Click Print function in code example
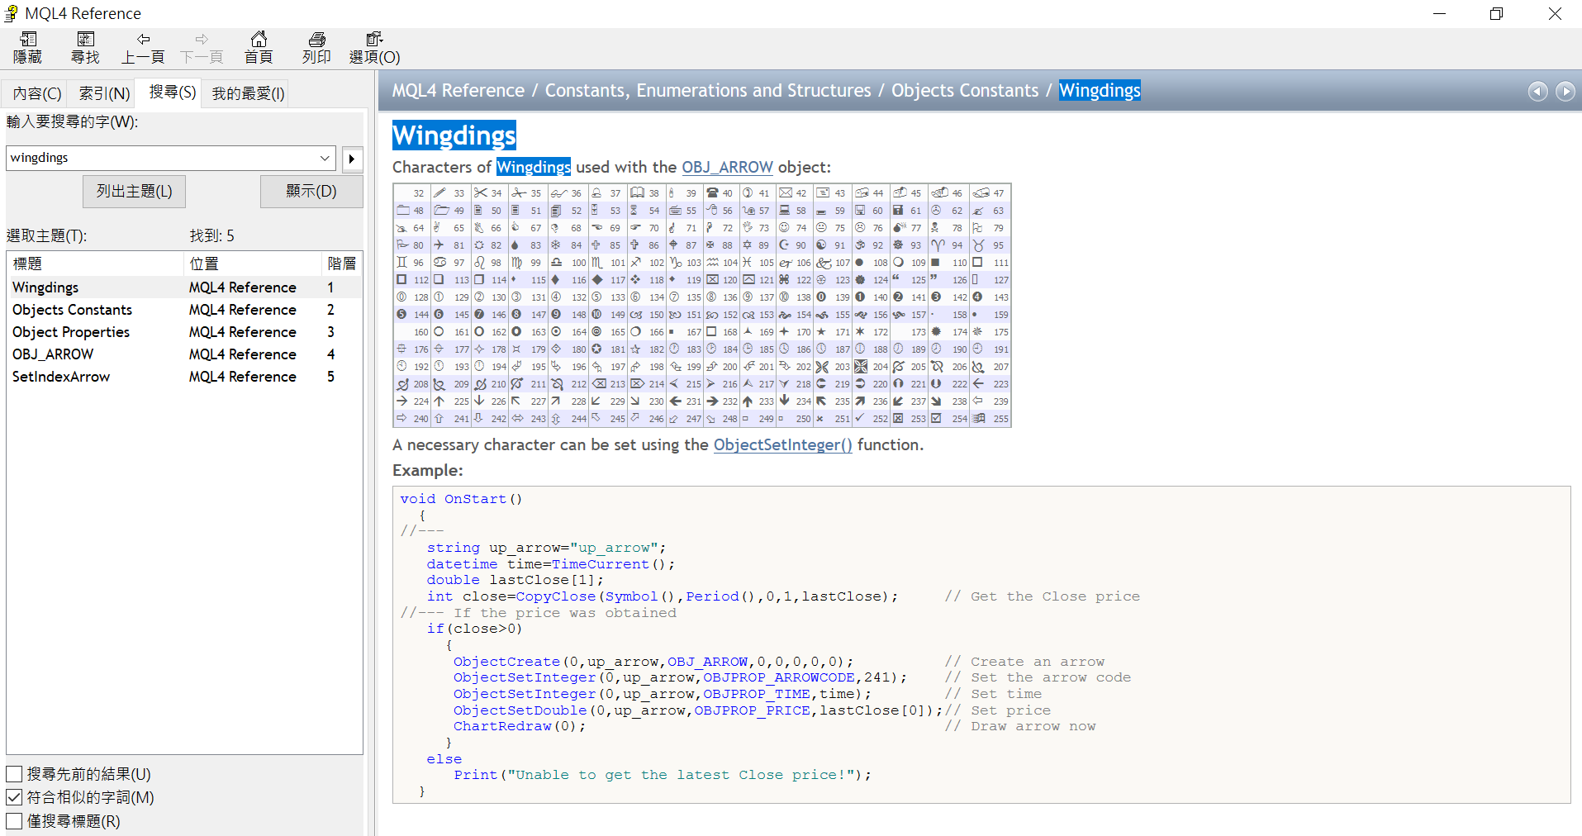This screenshot has height=836, width=1582. (x=476, y=775)
